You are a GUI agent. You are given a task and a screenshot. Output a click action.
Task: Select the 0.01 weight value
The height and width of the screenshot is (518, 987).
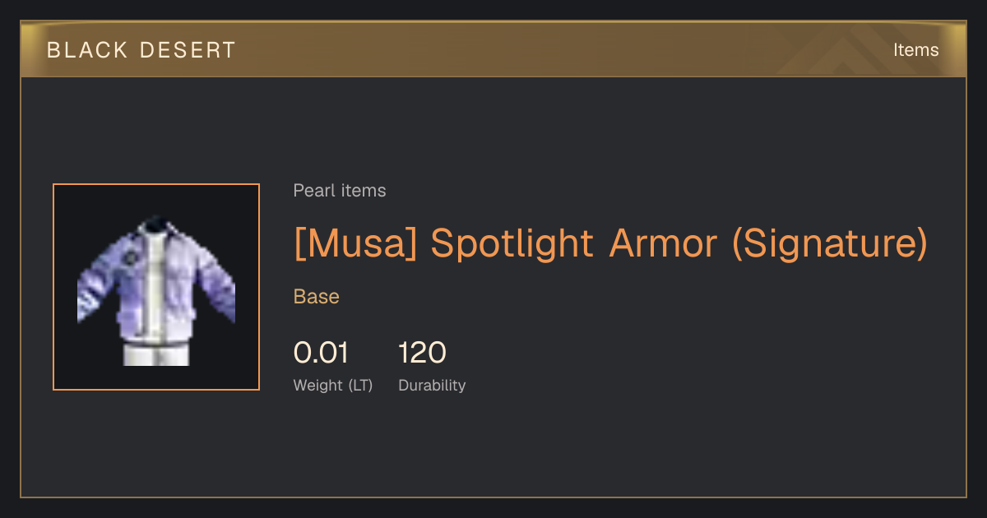321,353
